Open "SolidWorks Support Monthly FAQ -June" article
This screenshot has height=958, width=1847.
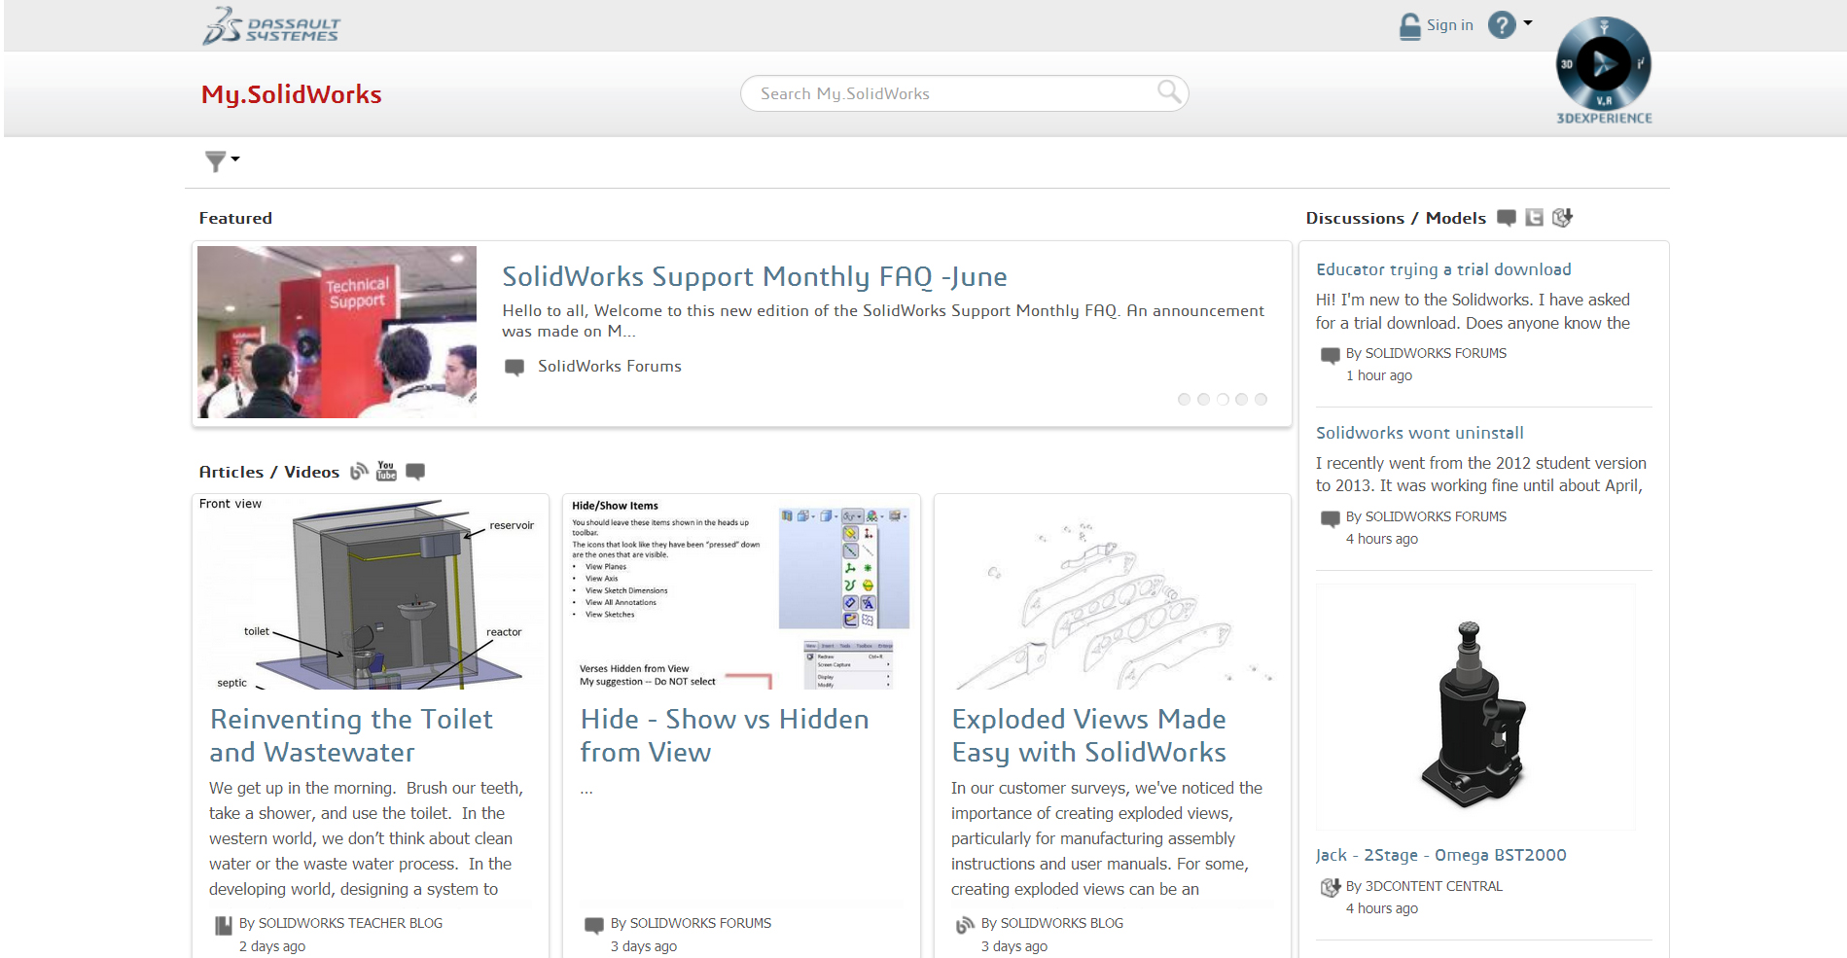754,277
